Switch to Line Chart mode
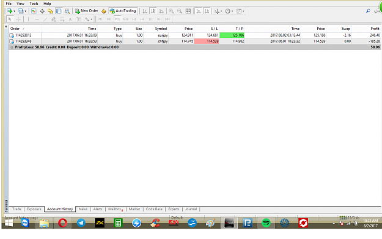Viewport: 382px width, 239px height. tap(161, 11)
